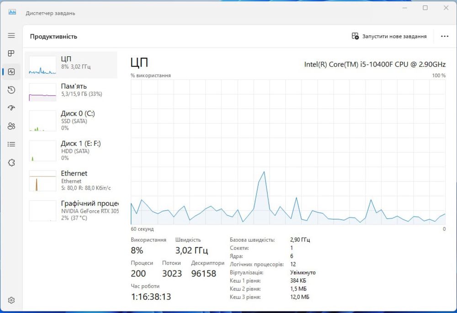Click the GPU mini graph thumbnail
This screenshot has height=313, width=457.
pyautogui.click(x=43, y=211)
